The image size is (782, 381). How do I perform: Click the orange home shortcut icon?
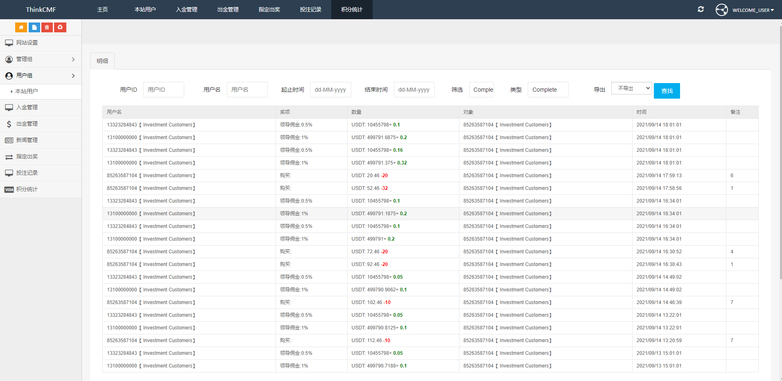point(21,27)
